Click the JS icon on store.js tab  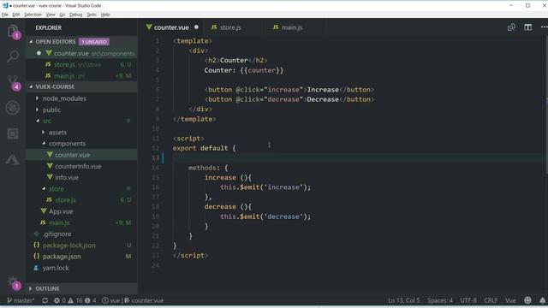coord(214,27)
